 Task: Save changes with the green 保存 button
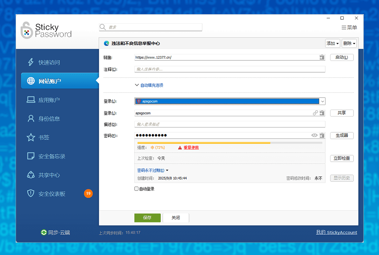(x=148, y=217)
